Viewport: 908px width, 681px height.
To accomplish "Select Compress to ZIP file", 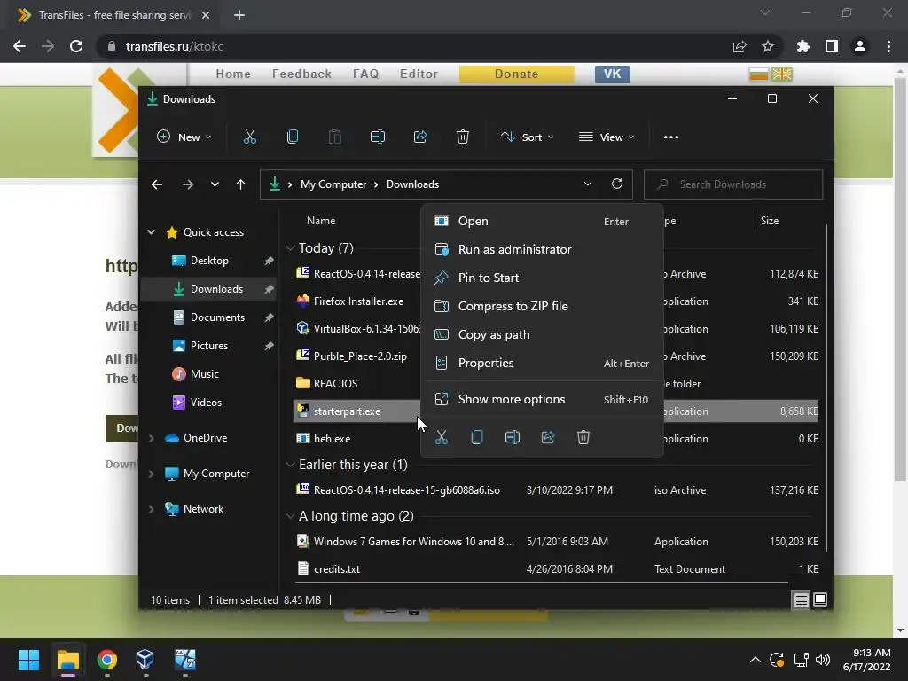I will pyautogui.click(x=542, y=306).
